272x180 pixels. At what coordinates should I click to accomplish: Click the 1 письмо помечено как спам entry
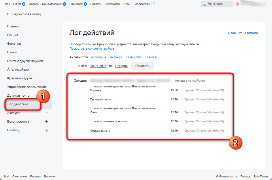point(109,121)
